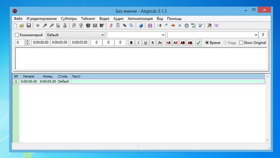Image resolution: width=280 pixels, height=158 pixels.
Task: Snap subtitle end to video icon
Action: pos(81,26)
